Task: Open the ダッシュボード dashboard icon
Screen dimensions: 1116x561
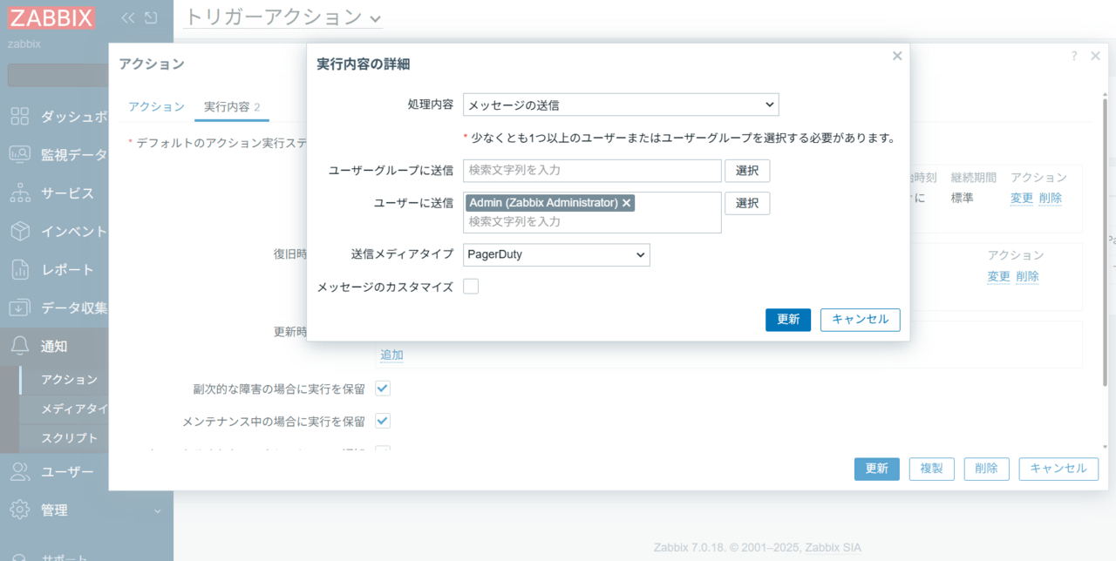Action: 19,117
